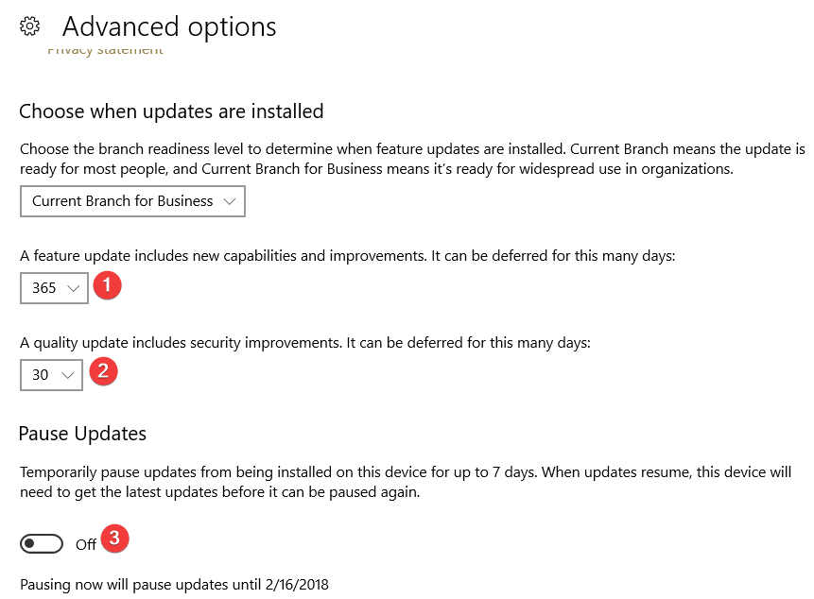This screenshot has height=599, width=814.
Task: Click the settings gear icon
Action: coord(29,26)
